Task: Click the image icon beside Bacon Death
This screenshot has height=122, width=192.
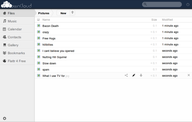Action: [39, 26]
